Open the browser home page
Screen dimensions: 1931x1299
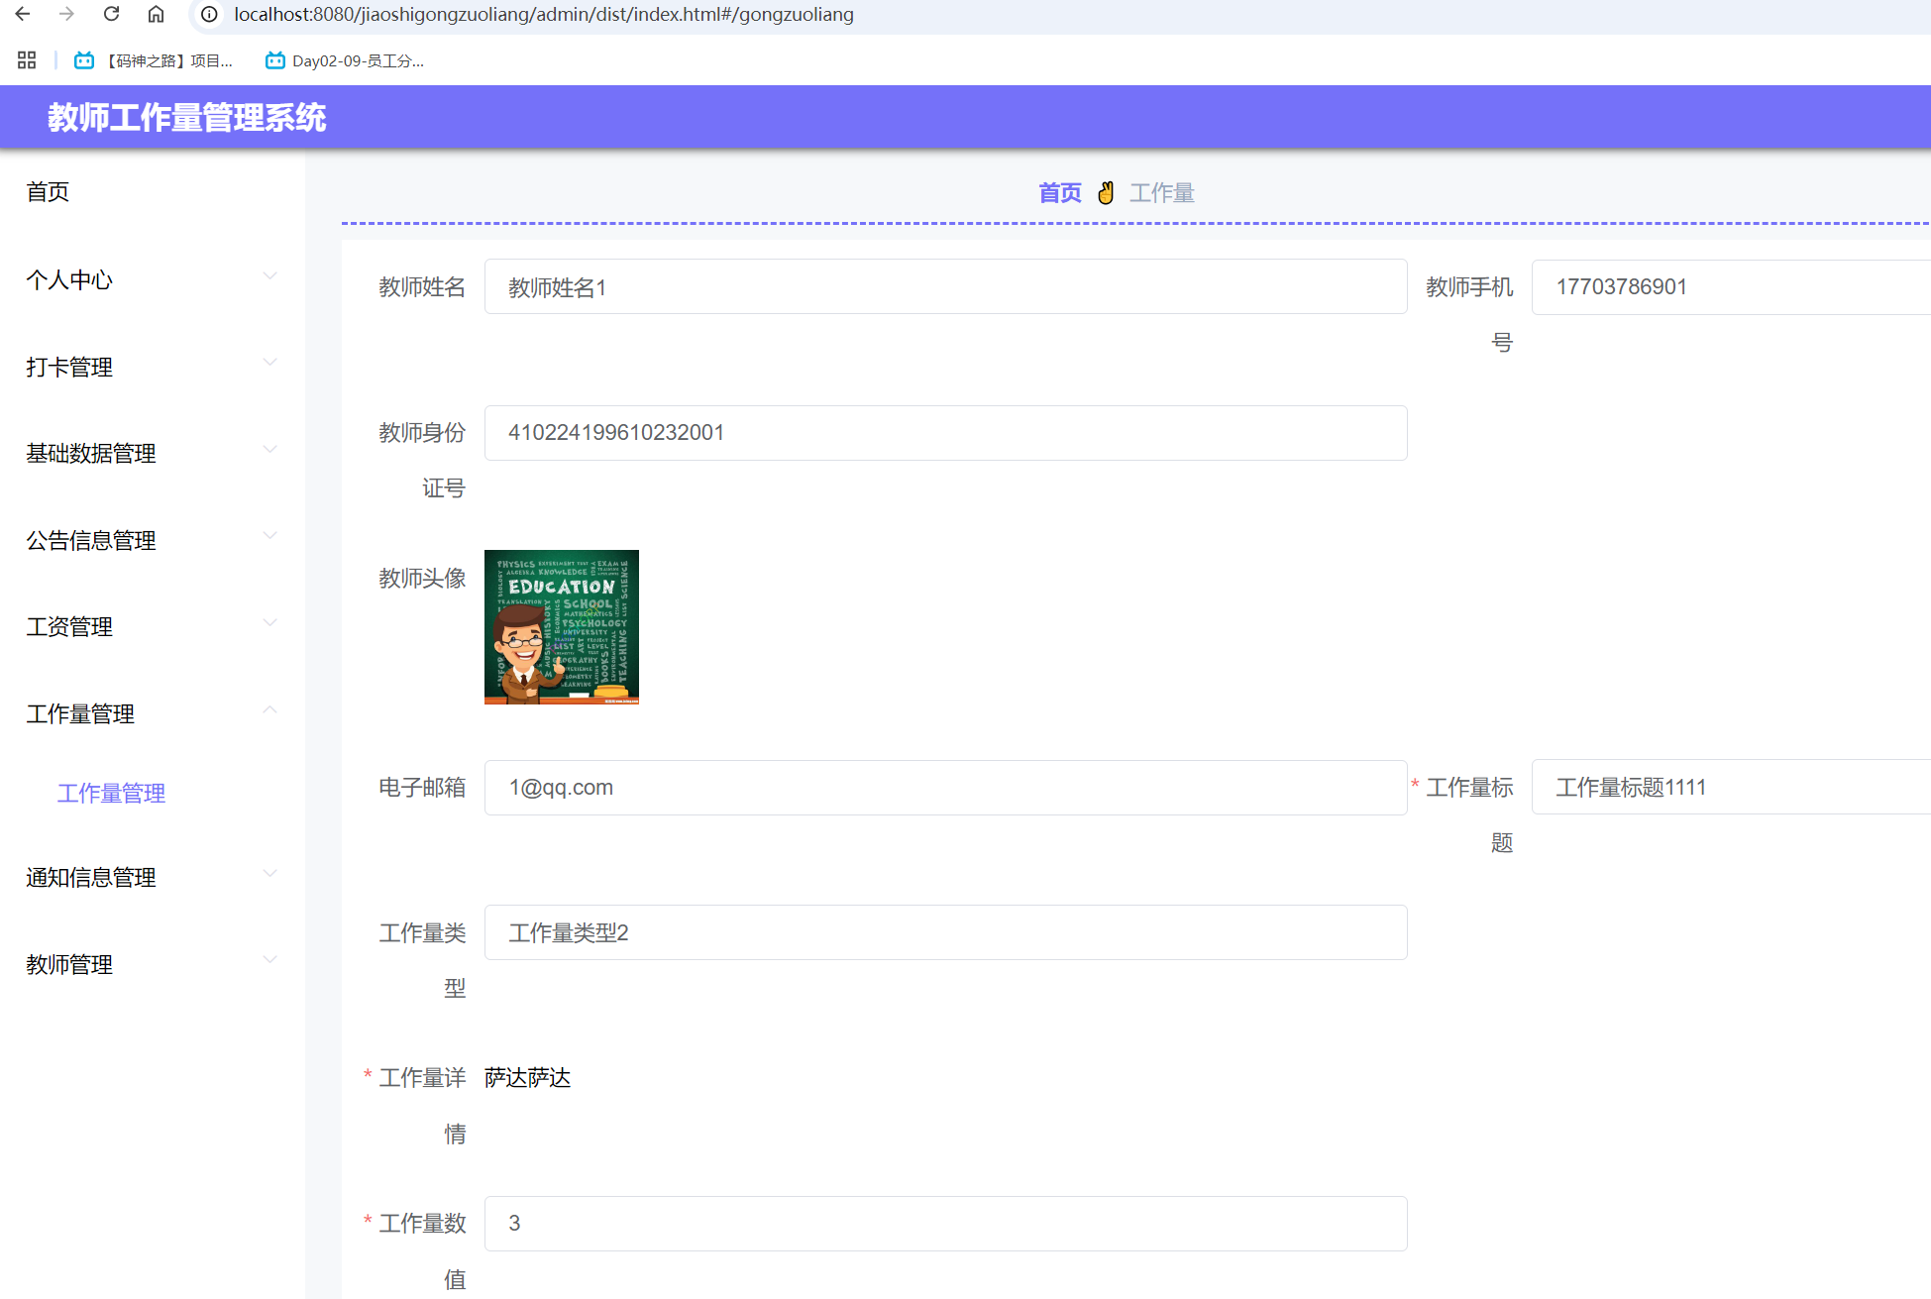click(156, 15)
